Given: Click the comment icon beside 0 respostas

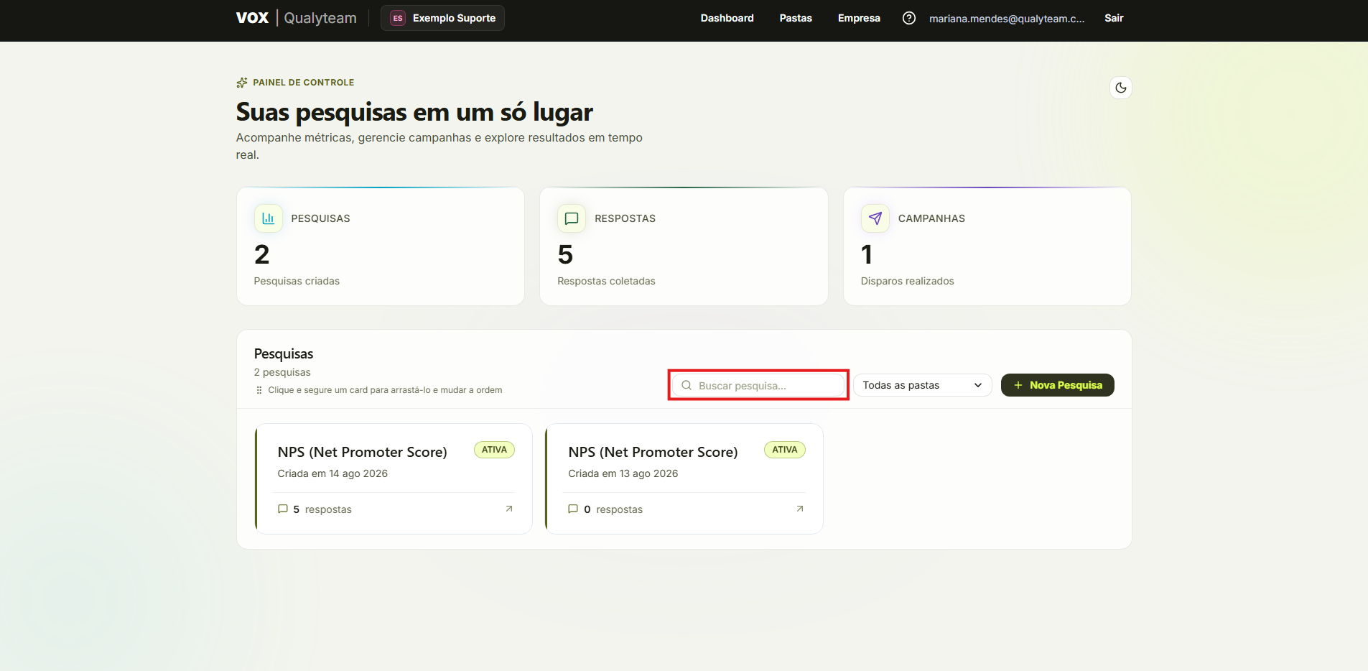Looking at the screenshot, I should (573, 509).
